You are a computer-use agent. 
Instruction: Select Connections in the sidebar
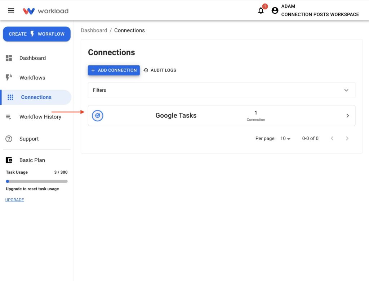click(36, 97)
